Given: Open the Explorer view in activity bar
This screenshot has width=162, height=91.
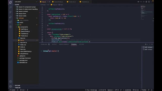Looking at the screenshot, I should (x=10, y=2).
